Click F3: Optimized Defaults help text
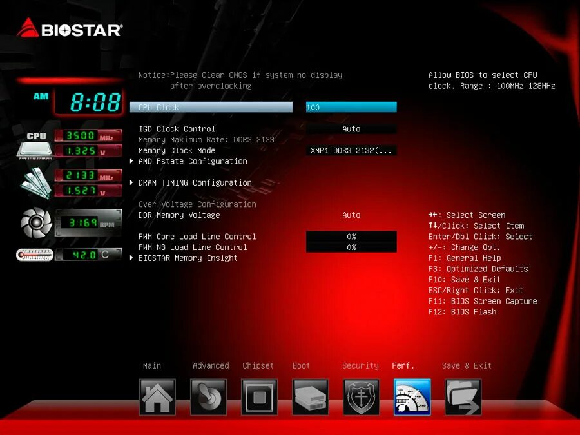The width and height of the screenshot is (580, 435). 478,269
